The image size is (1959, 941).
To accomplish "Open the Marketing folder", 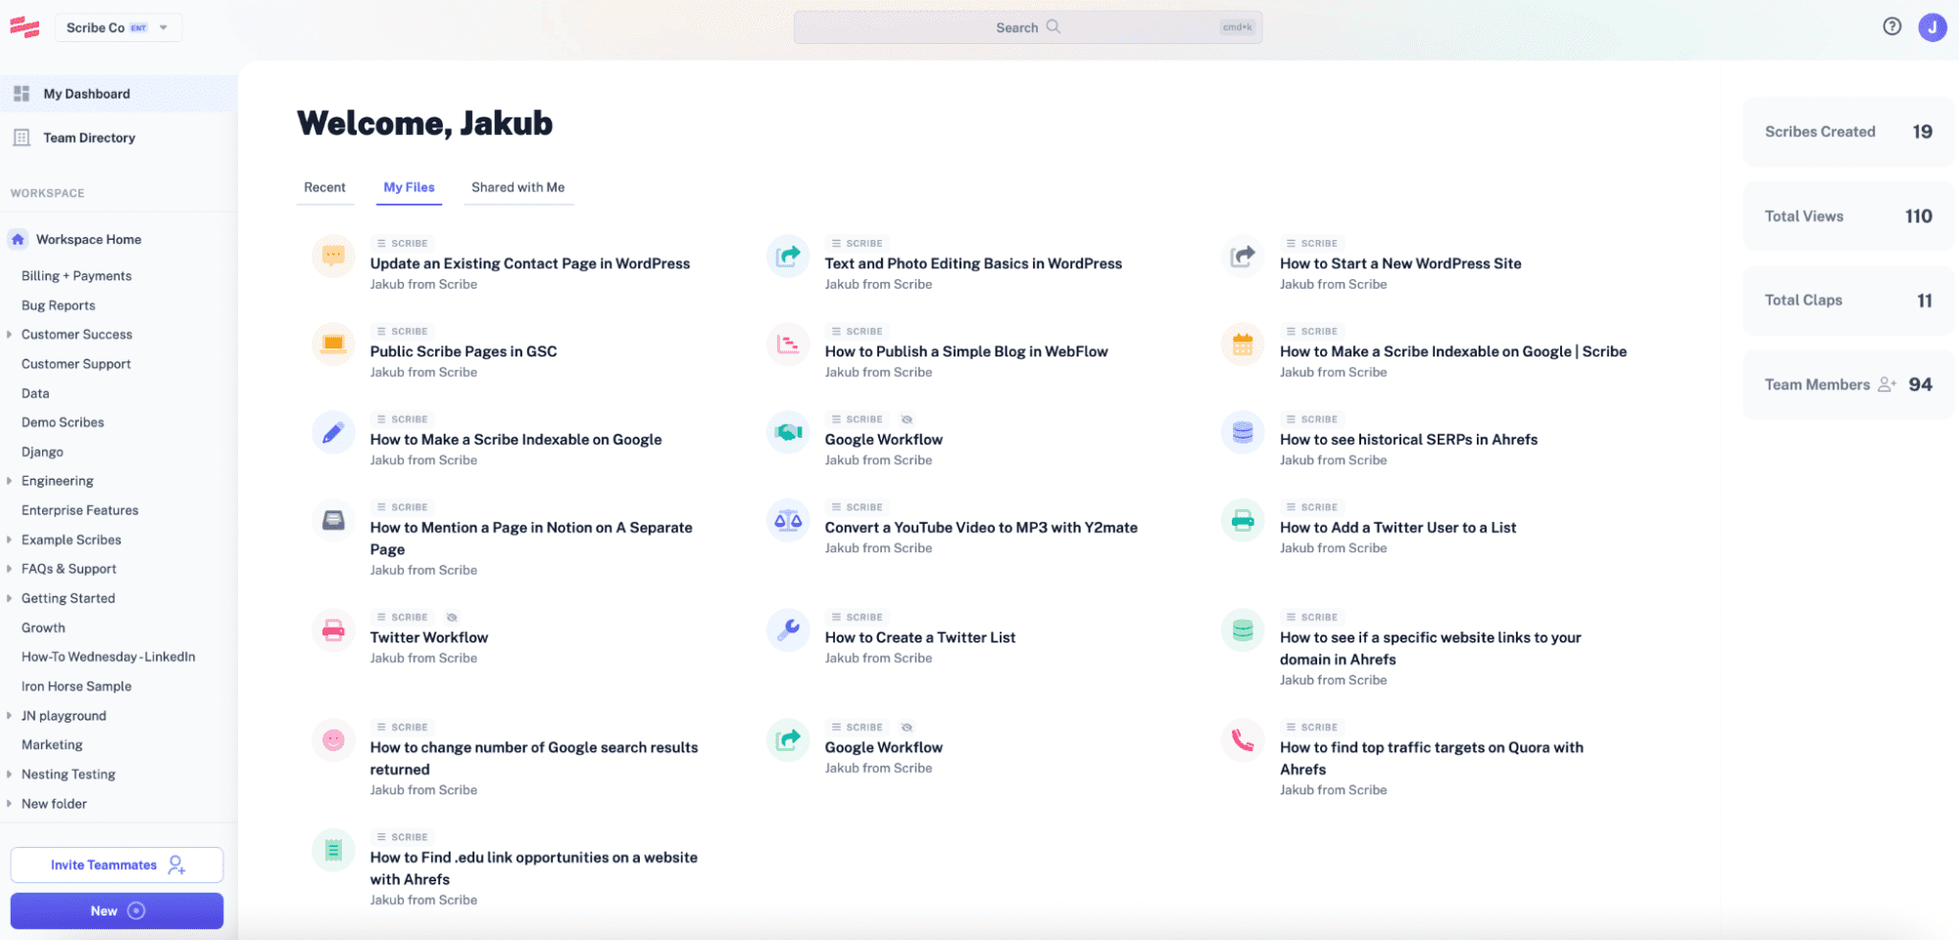I will pyautogui.click(x=52, y=745).
